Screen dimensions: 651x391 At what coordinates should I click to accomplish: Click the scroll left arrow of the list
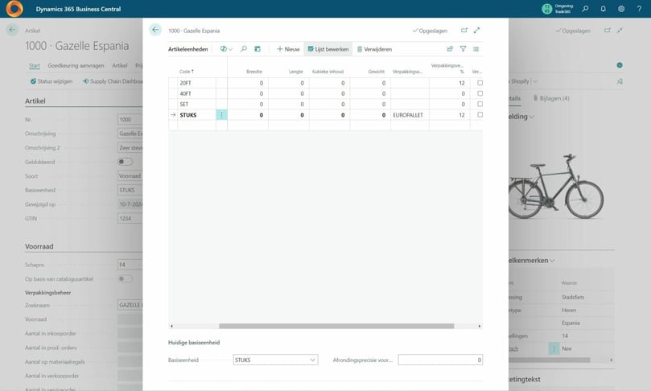pyautogui.click(x=171, y=327)
